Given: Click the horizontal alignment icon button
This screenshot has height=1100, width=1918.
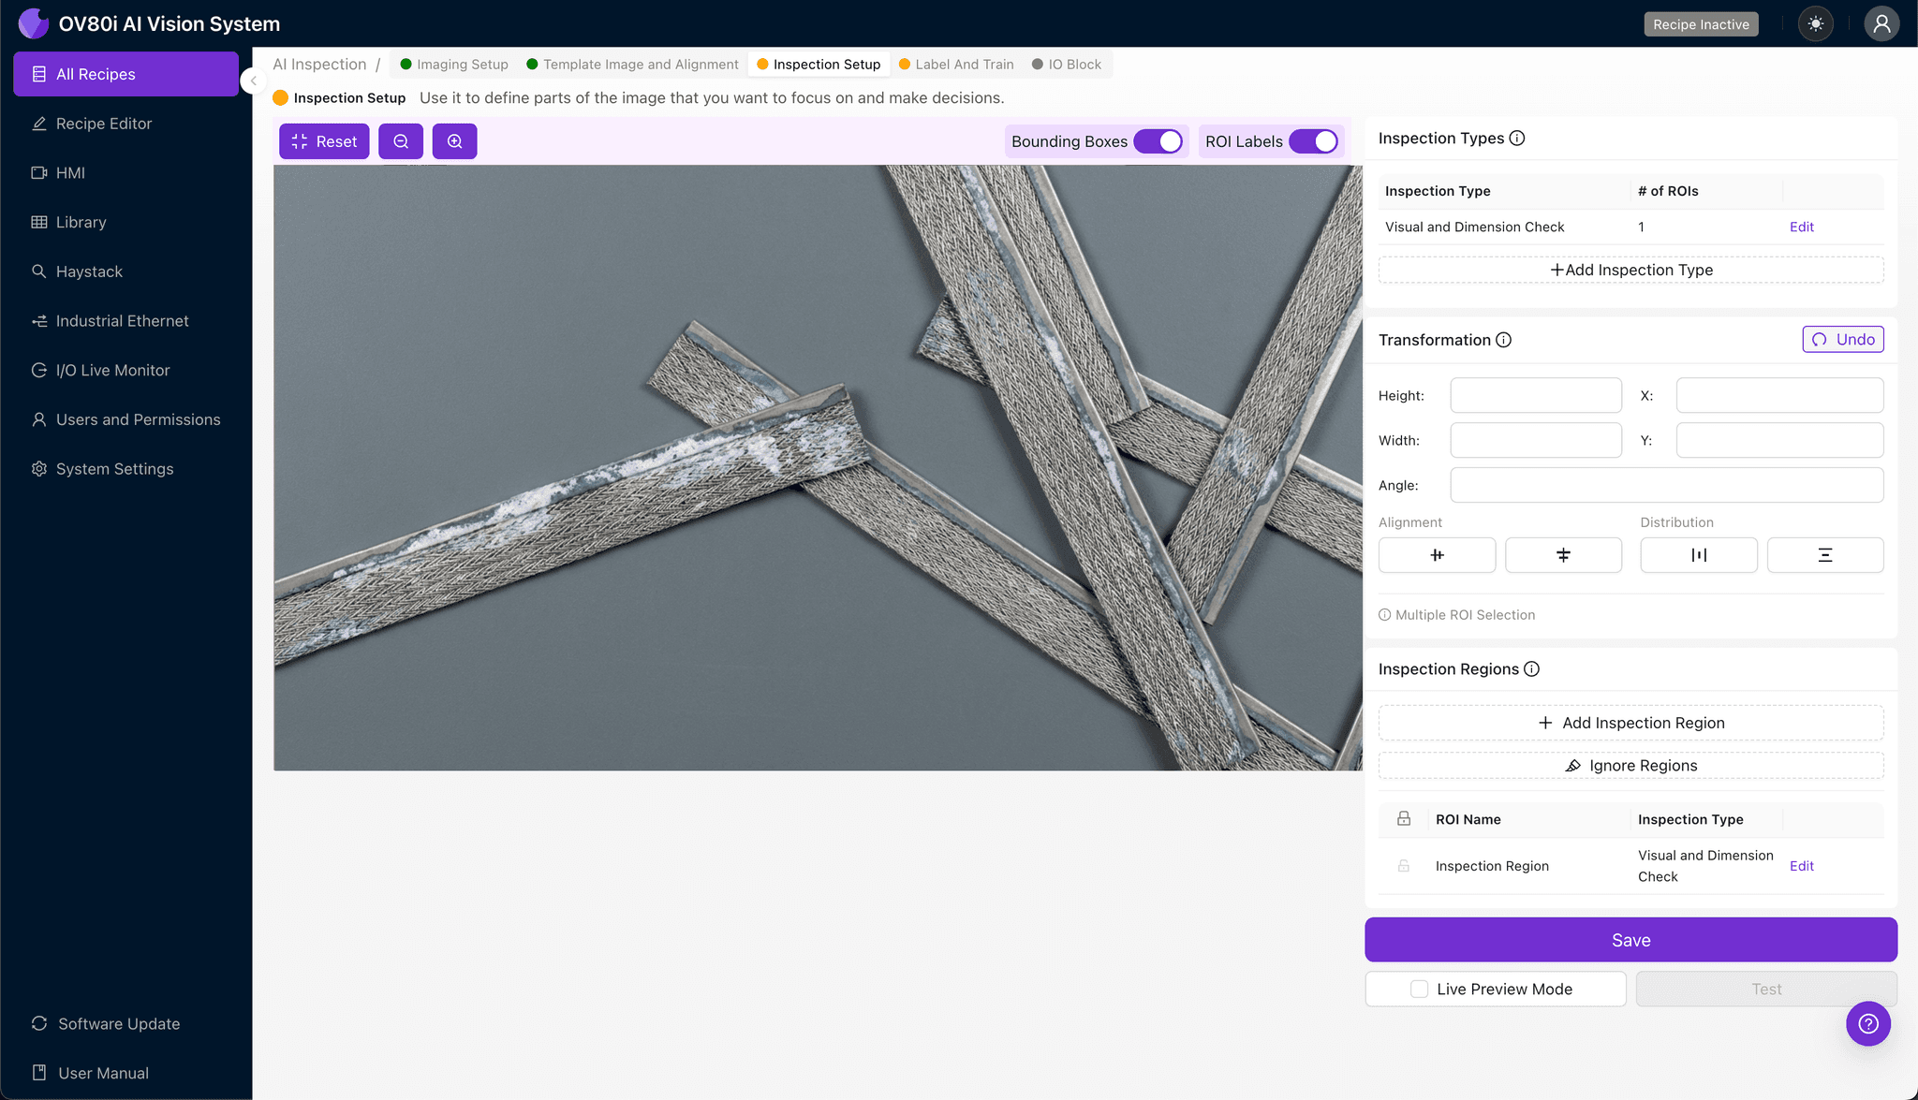Looking at the screenshot, I should coord(1437,555).
